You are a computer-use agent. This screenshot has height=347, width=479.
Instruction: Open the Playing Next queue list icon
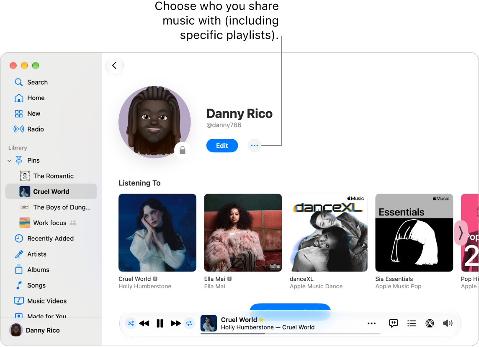(412, 323)
